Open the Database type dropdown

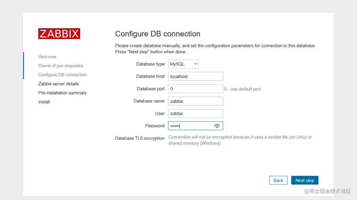(183, 64)
